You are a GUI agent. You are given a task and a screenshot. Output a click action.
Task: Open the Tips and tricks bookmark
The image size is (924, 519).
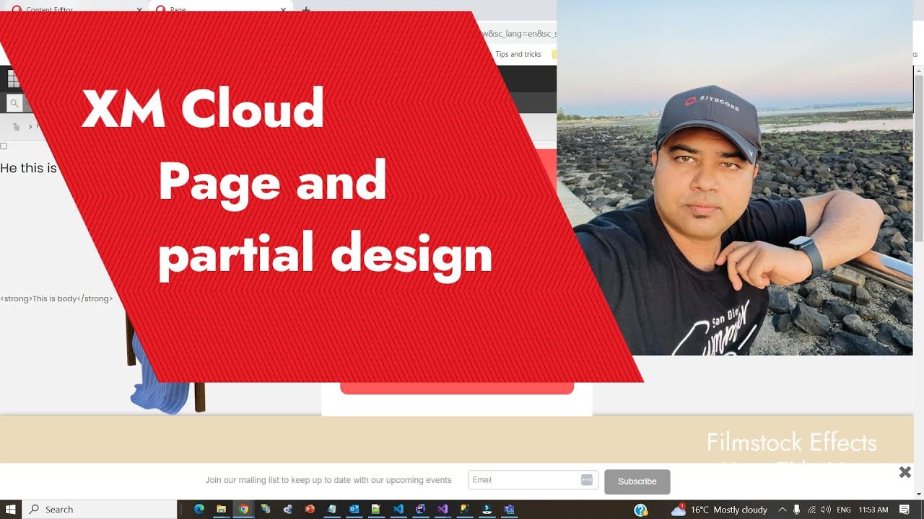pyautogui.click(x=518, y=54)
